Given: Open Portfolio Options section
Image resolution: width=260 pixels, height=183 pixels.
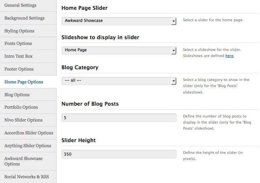Looking at the screenshot, I should [28, 107].
